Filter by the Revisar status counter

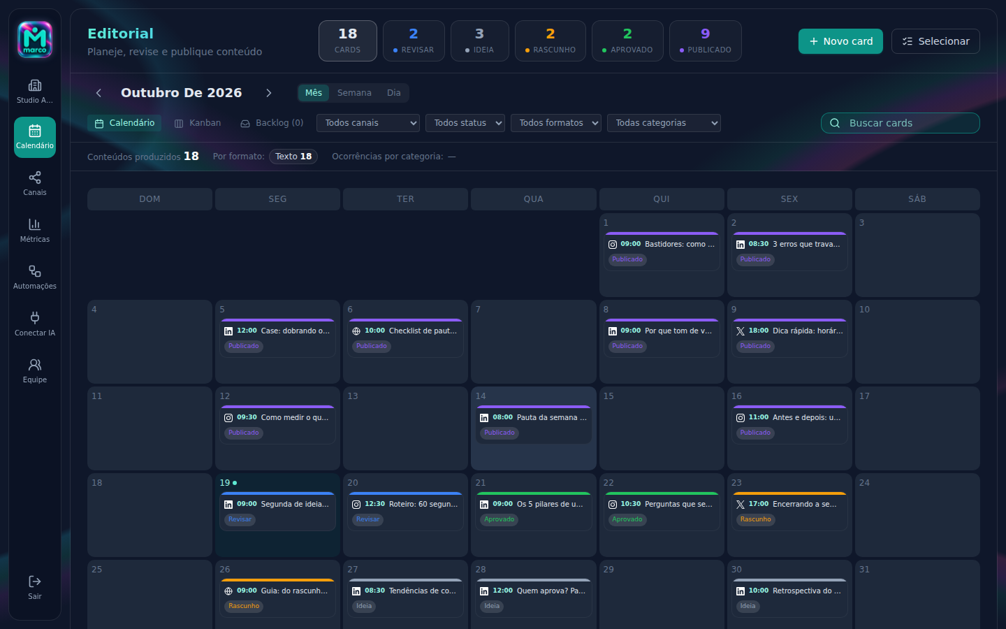[x=414, y=41]
